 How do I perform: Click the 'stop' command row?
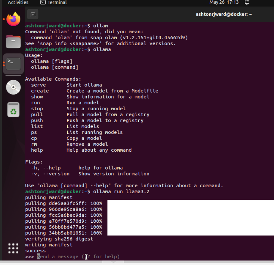click(x=78, y=109)
